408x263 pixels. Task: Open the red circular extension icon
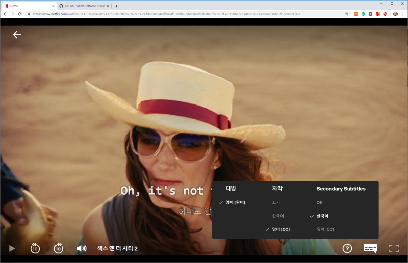click(385, 14)
